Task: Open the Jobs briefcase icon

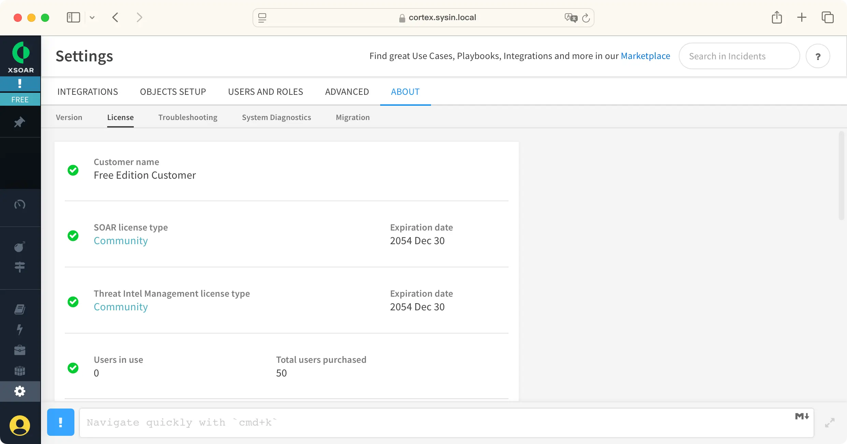Action: [x=20, y=350]
